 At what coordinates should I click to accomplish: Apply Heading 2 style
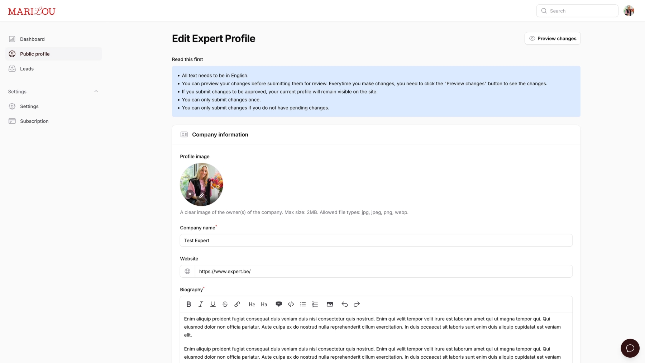252,304
